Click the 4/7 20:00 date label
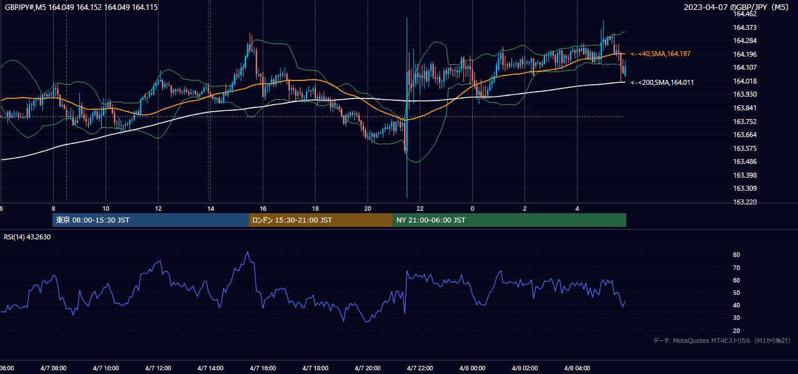Viewport: 798px width, 374px height. tap(367, 368)
